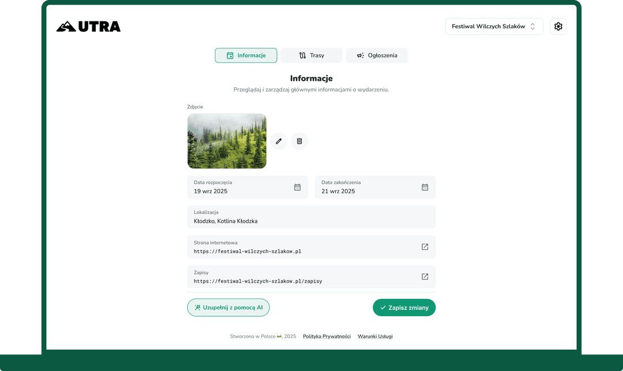Click the forest photo thumbnail
Screen dimensions: 623x371
pos(227,141)
